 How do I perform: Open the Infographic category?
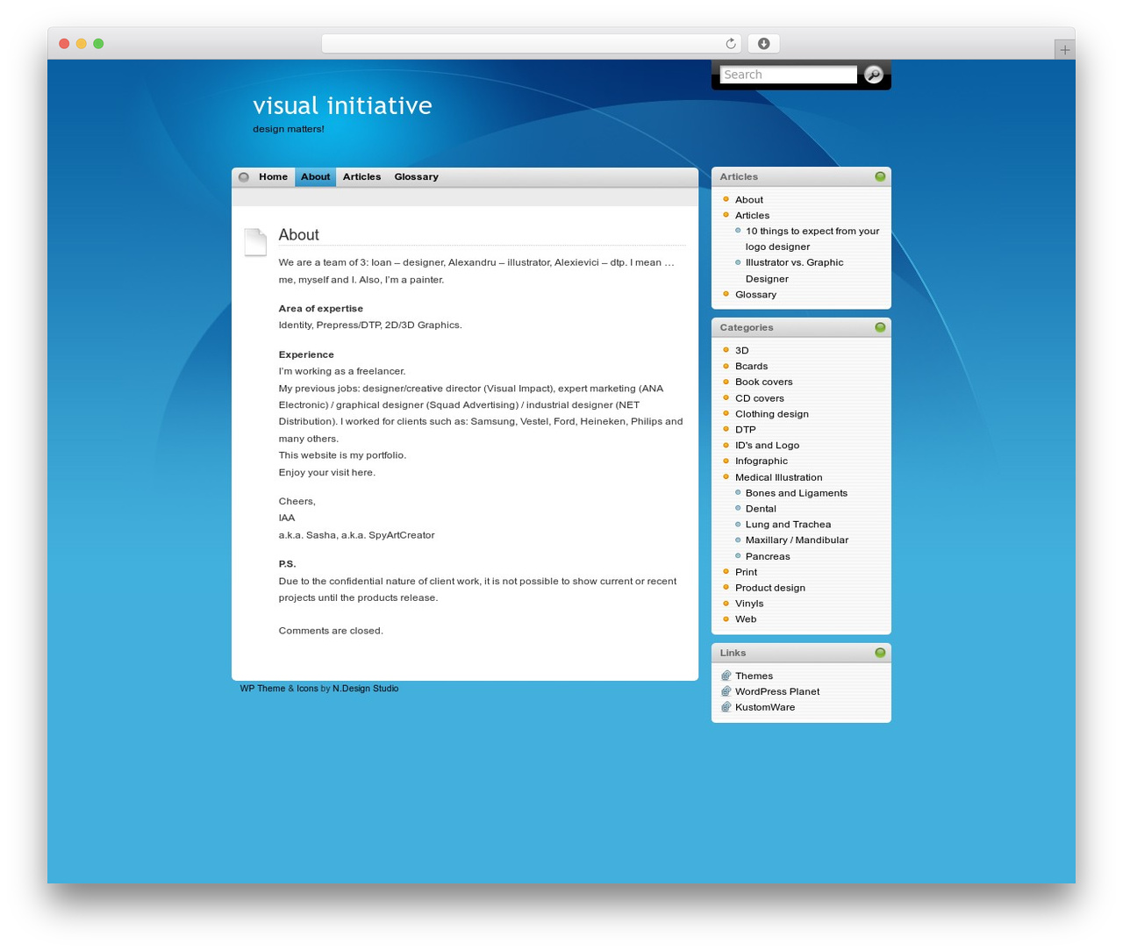coord(762,461)
